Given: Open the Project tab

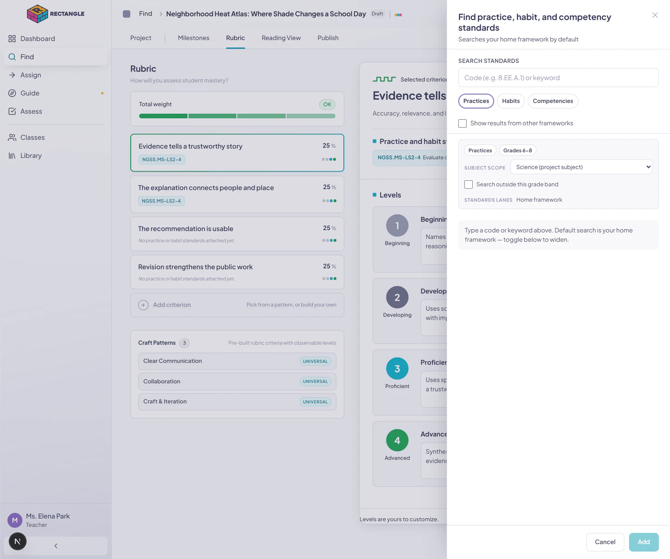Looking at the screenshot, I should (141, 38).
